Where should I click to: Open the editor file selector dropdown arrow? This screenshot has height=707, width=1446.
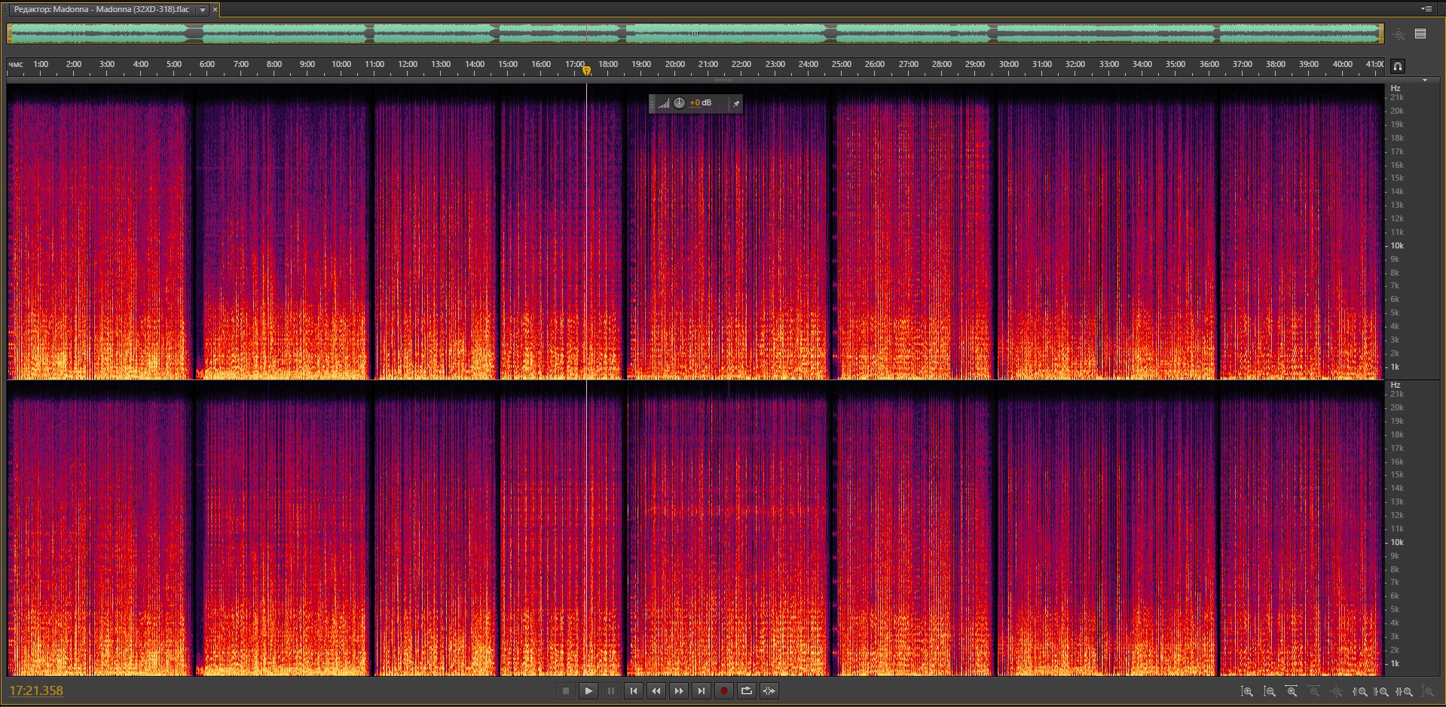tap(203, 10)
